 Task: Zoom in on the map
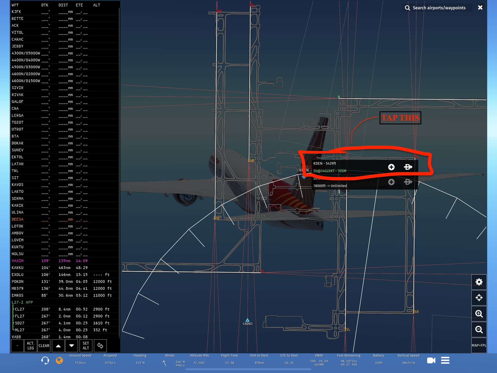479,314
